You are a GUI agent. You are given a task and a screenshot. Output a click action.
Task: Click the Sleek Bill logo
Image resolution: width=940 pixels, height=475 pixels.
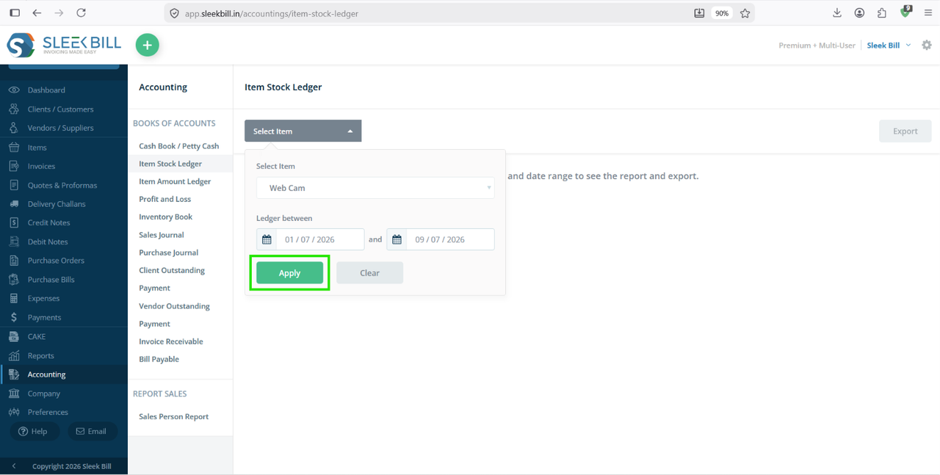click(x=64, y=45)
